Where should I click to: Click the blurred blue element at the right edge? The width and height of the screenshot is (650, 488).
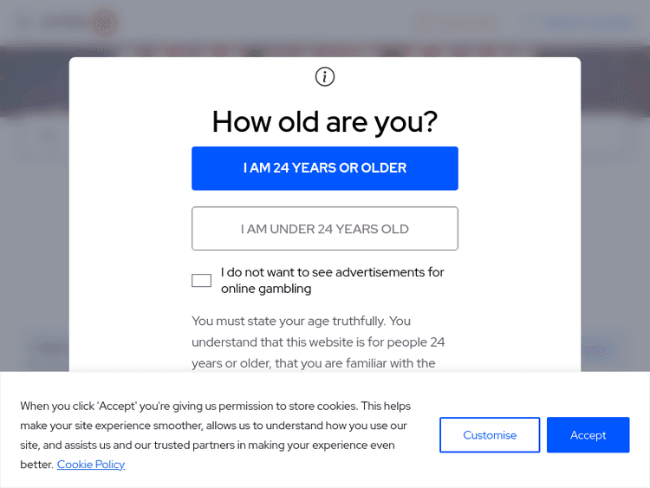pos(596,350)
